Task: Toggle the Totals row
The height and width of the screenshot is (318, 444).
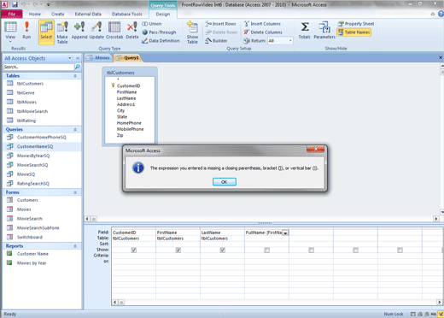Action: [x=305, y=30]
